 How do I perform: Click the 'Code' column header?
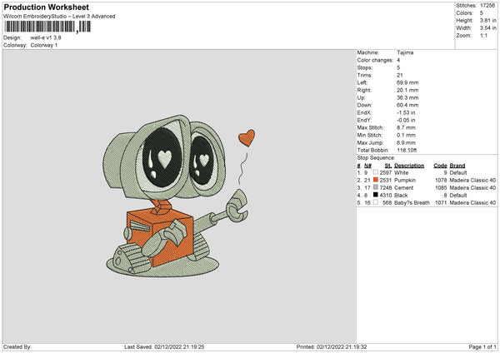440,166
